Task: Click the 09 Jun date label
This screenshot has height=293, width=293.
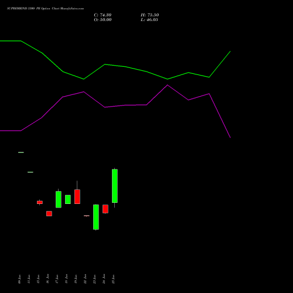Action: coord(19,279)
